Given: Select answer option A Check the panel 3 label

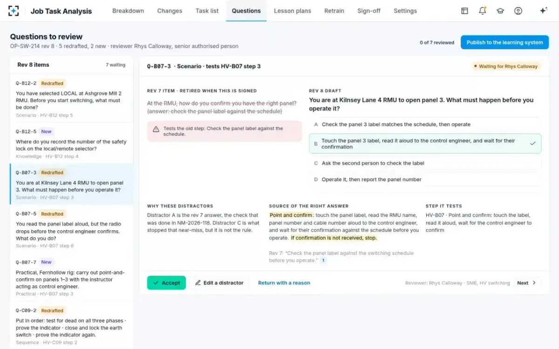Looking at the screenshot, I should pyautogui.click(x=425, y=124).
